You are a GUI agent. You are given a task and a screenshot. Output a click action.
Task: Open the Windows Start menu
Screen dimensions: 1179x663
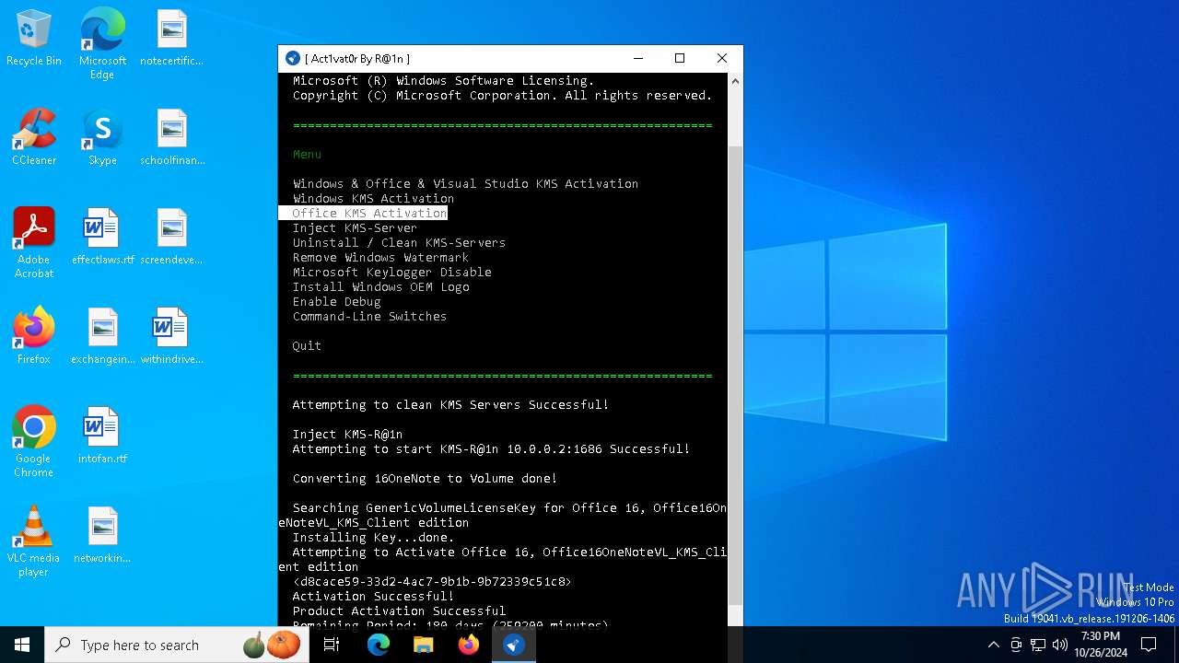pyautogui.click(x=22, y=645)
